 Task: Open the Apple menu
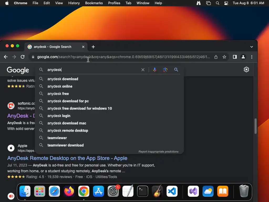[7, 3]
